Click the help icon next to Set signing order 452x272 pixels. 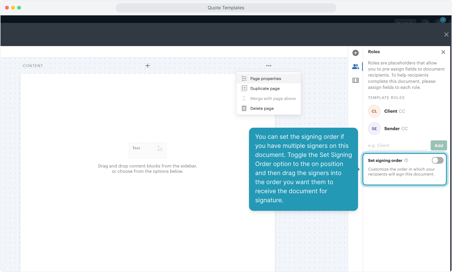point(406,160)
